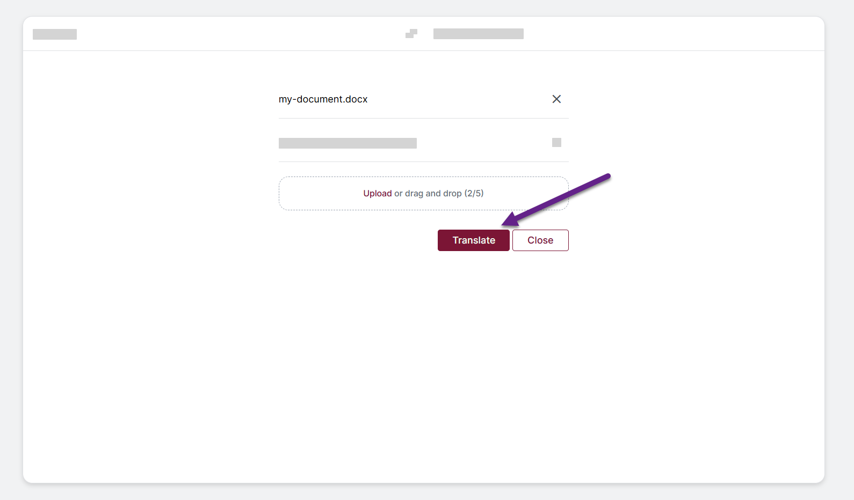Click the purple arrowhead above Translate
Image resolution: width=854 pixels, height=500 pixels.
[x=511, y=219]
